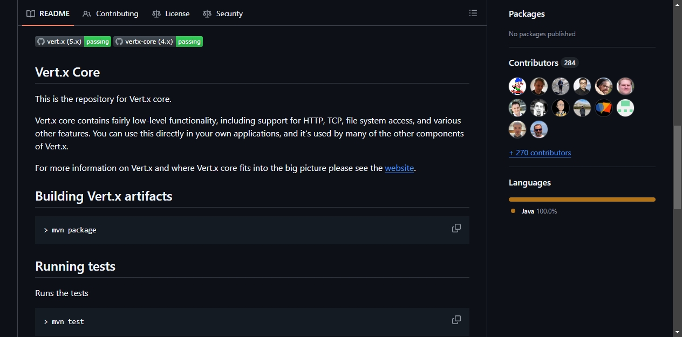The width and height of the screenshot is (682, 337).
Task: Click the Runs the tests text
Action: 62,293
